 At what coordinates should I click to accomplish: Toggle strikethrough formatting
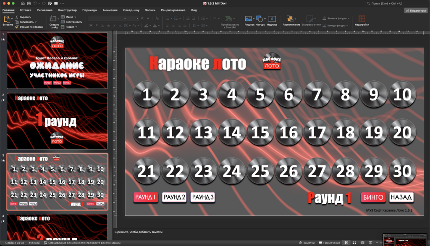point(108,26)
